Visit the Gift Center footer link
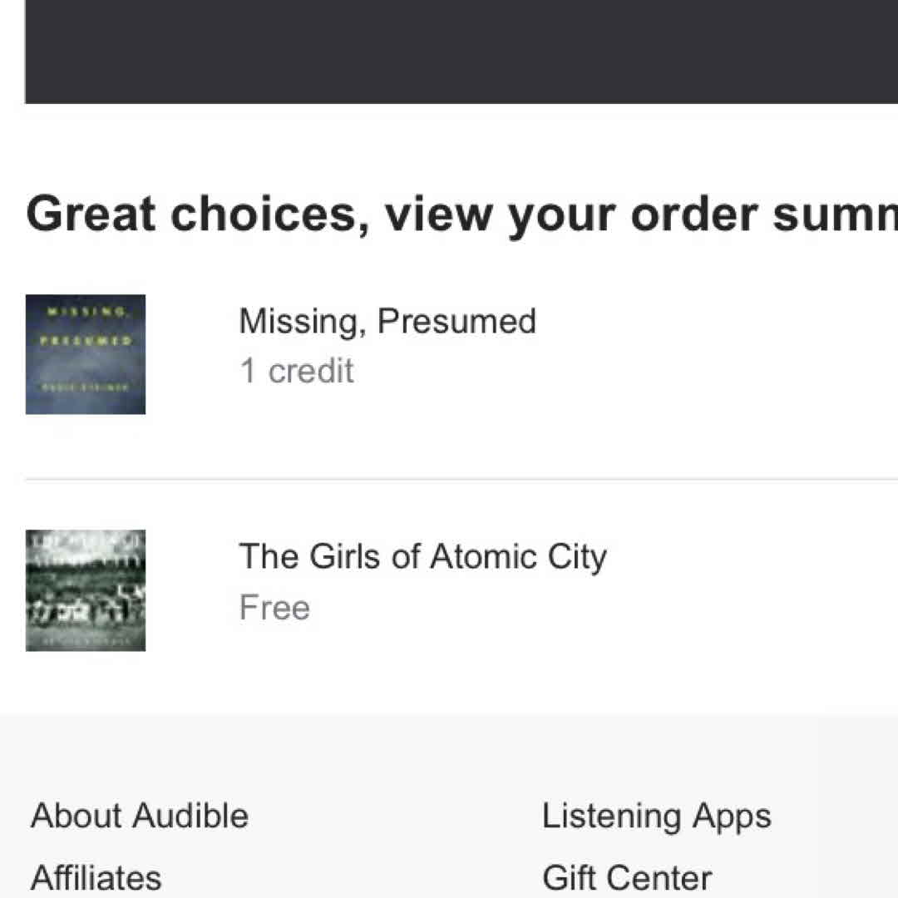Image resolution: width=898 pixels, height=898 pixels. [627, 877]
